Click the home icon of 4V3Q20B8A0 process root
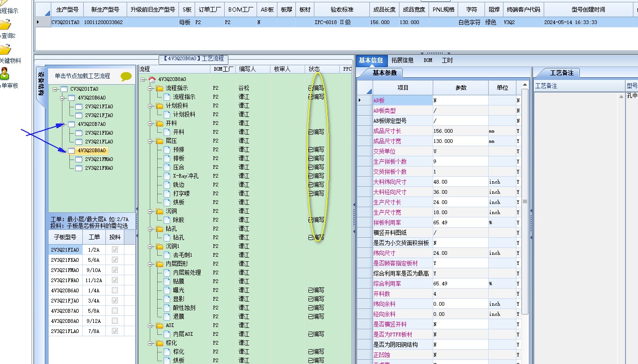This screenshot has height=364, width=638. [152, 80]
